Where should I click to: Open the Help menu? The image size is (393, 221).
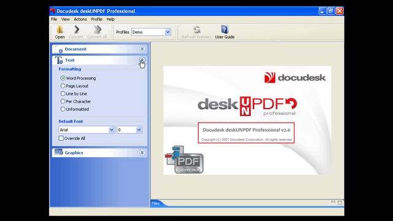click(x=111, y=19)
